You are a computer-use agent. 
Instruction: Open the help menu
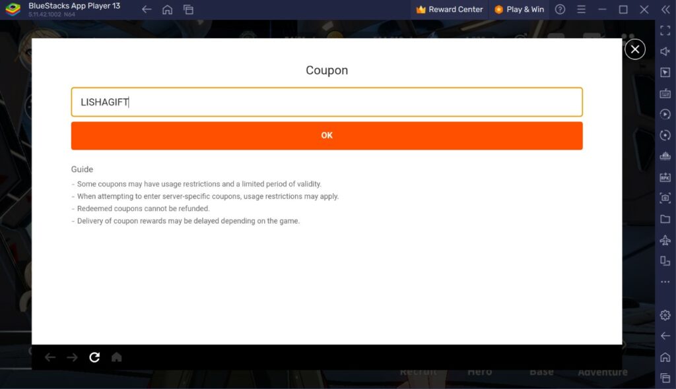click(558, 9)
